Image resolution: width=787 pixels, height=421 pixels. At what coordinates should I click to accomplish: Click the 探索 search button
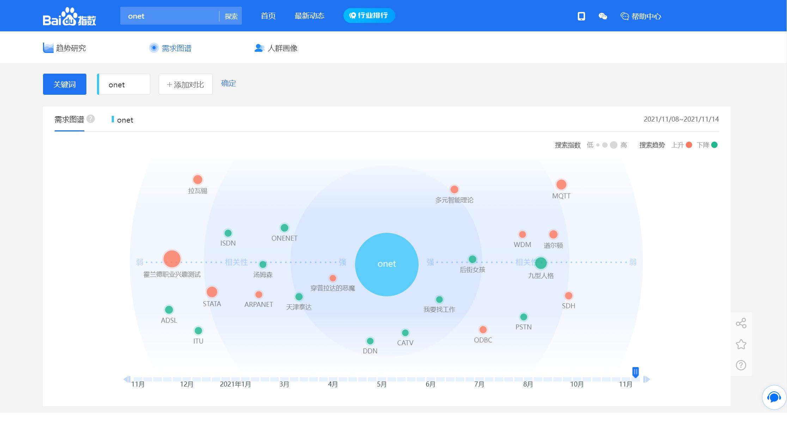[231, 16]
